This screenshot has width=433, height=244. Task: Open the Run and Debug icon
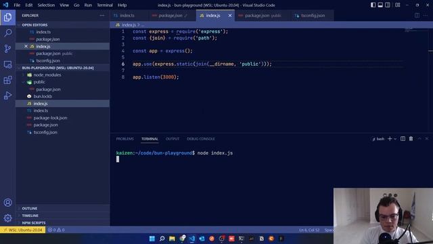tap(7, 96)
